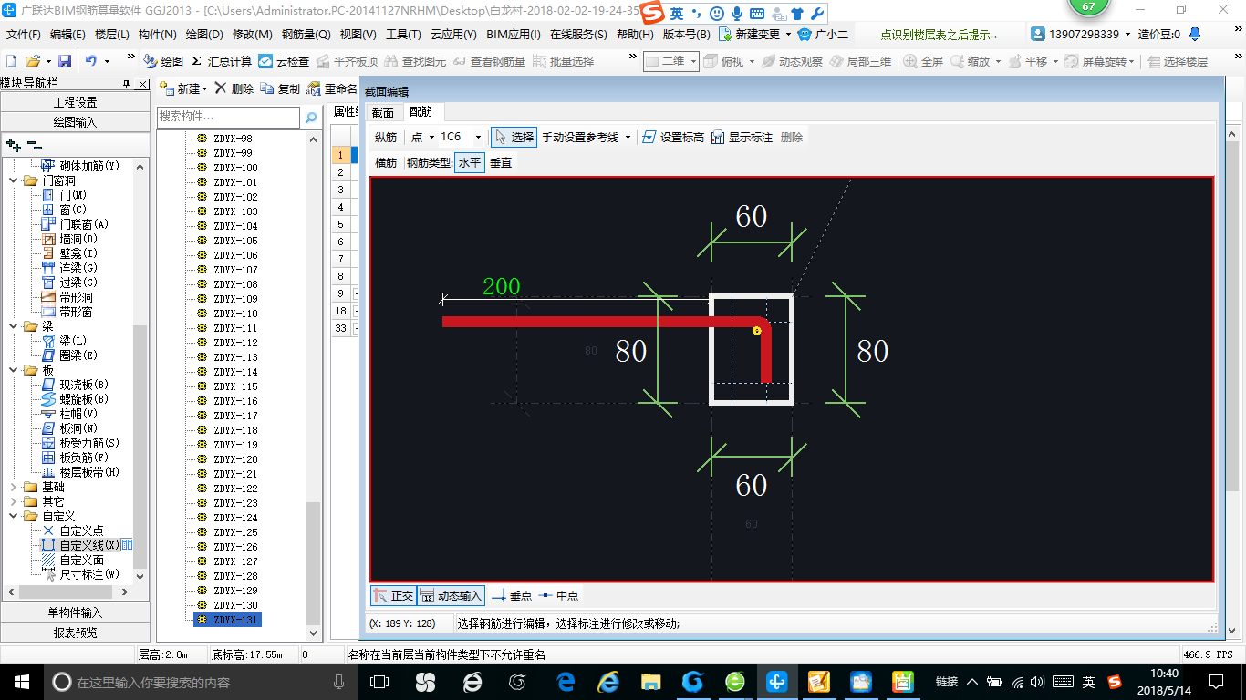Select ZDYX-131 in component list
This screenshot has width=1246, height=700.
click(228, 620)
